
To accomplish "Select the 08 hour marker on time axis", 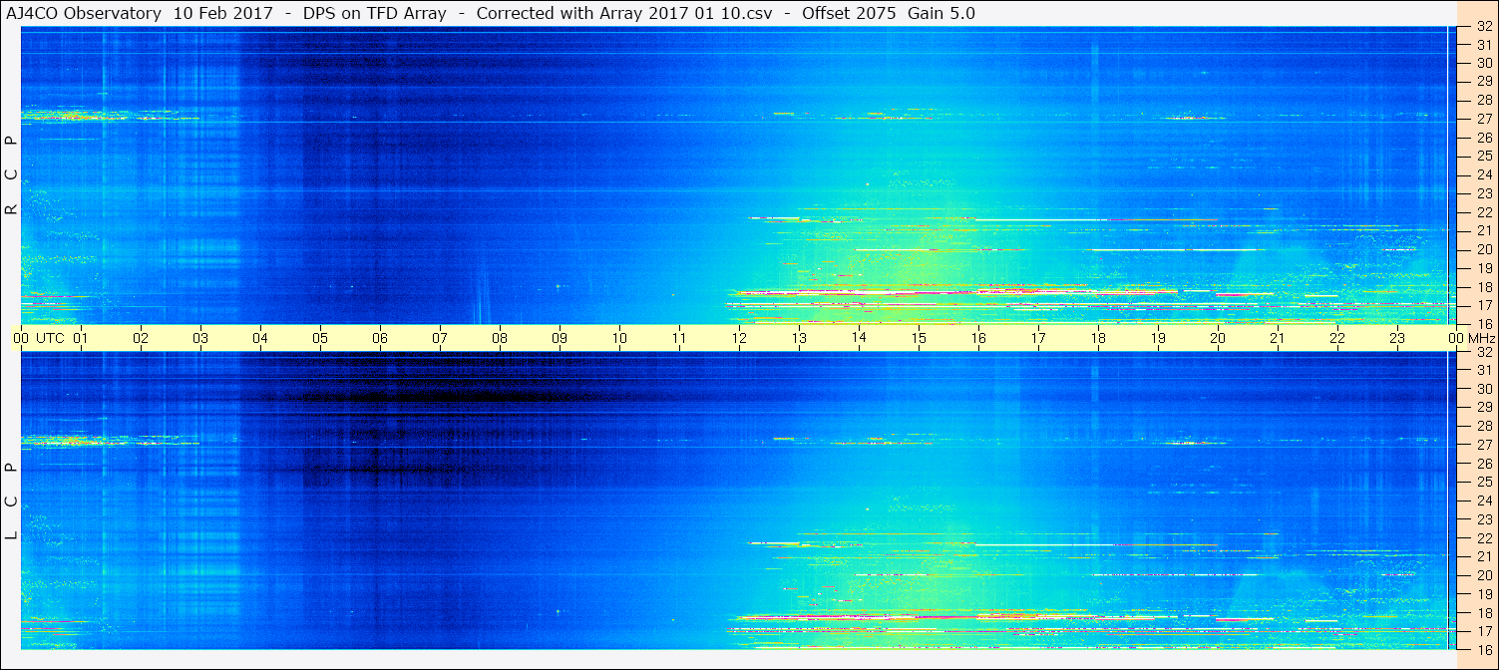I will [500, 338].
